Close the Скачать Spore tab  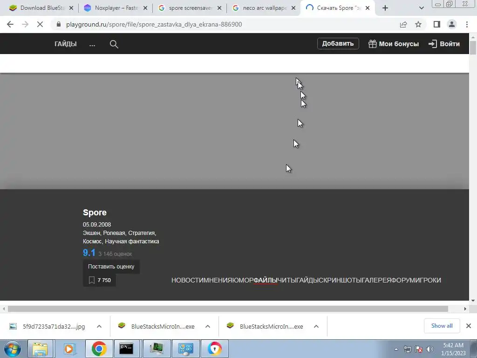[x=368, y=8]
